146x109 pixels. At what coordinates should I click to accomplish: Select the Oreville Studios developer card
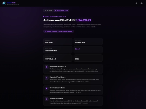pyautogui.click(x=58, y=50)
